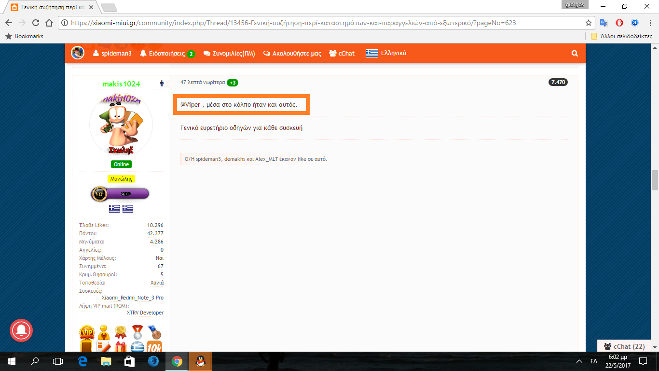Click the page vertical scrollbar thumb
This screenshot has height=371, width=659.
(655, 180)
